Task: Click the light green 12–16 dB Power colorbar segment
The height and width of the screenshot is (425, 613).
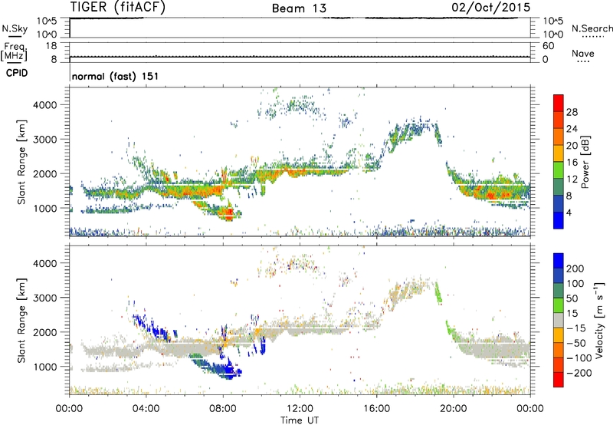Action: click(x=559, y=170)
